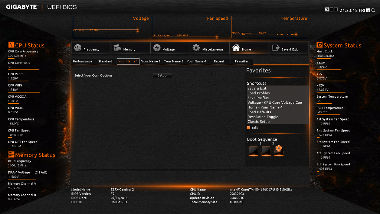Click PCH Temperature value 43.0°C
Screen dimensions: 380x214
click(x=323, y=112)
